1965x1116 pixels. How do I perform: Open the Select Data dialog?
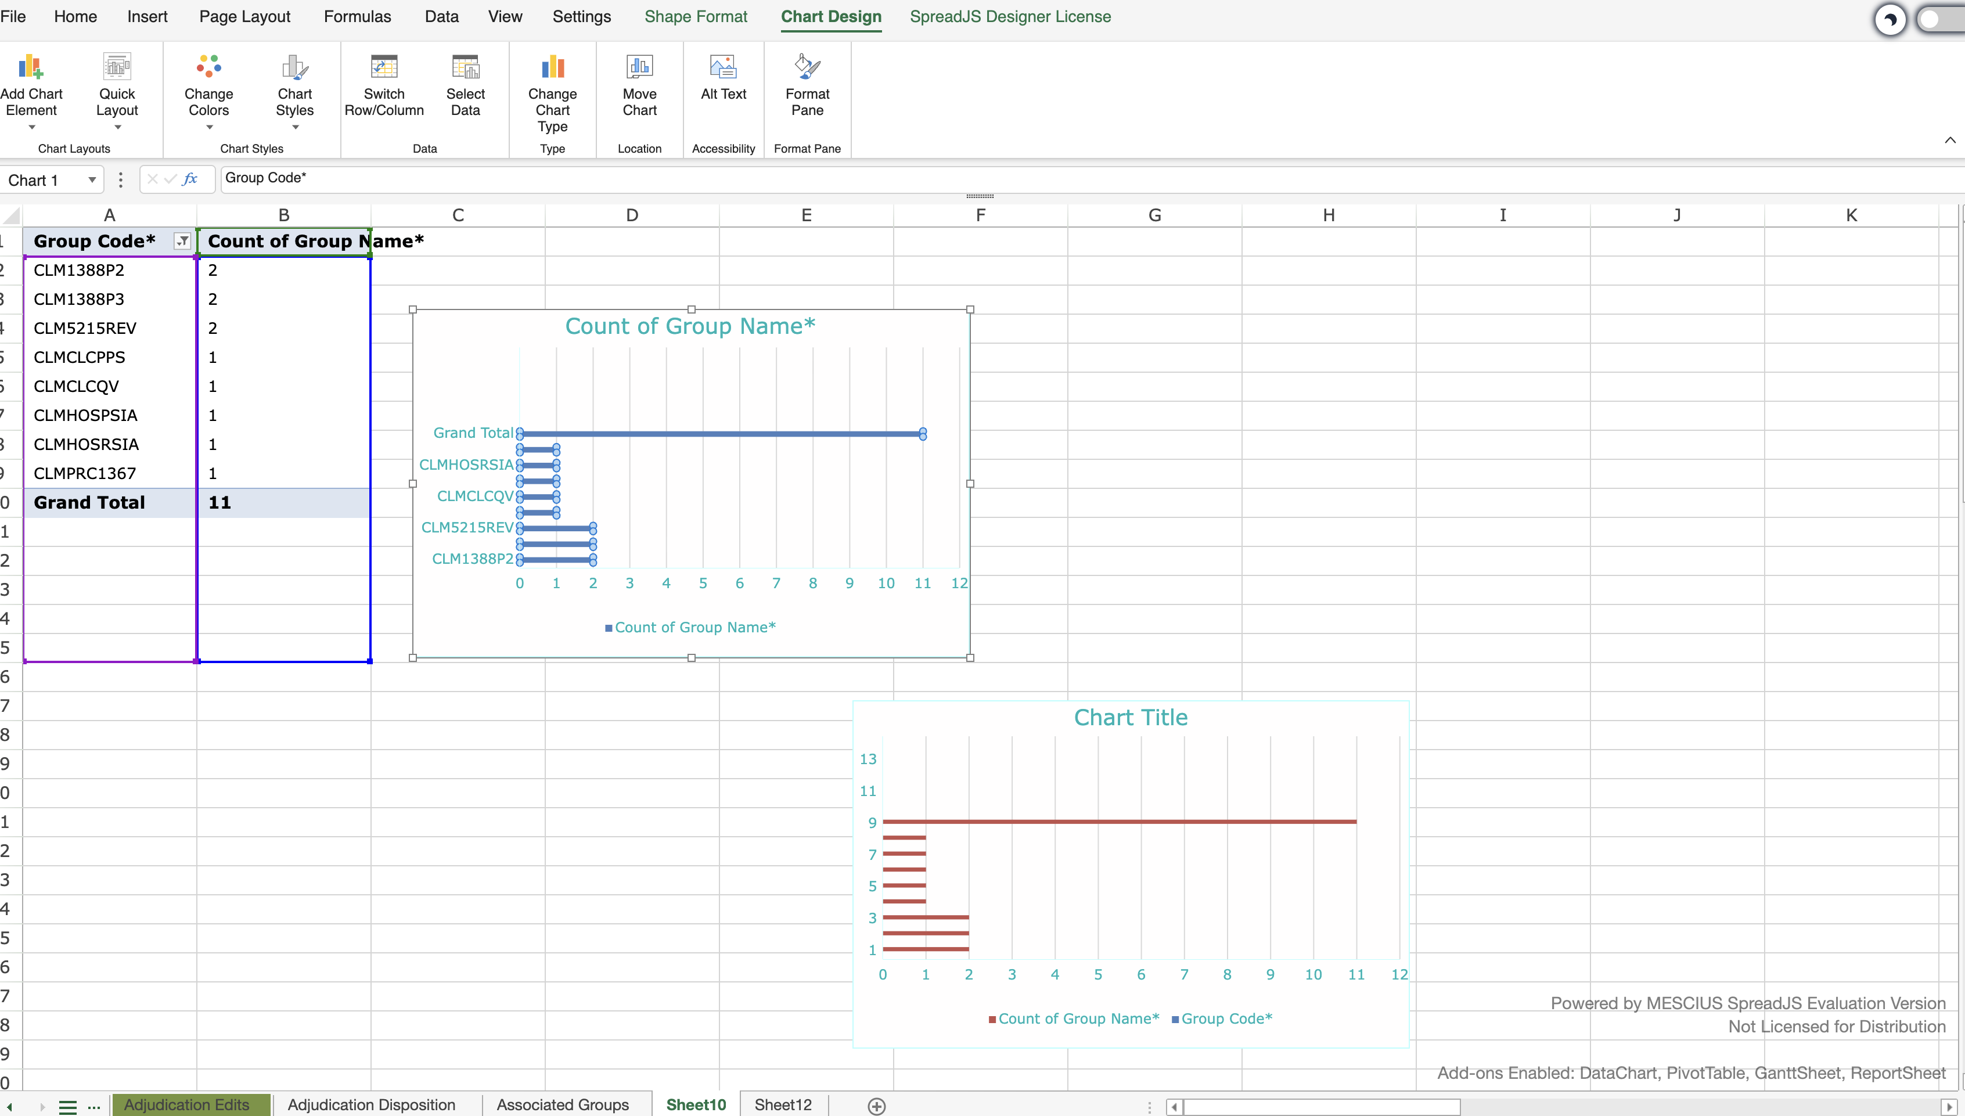[x=465, y=67]
